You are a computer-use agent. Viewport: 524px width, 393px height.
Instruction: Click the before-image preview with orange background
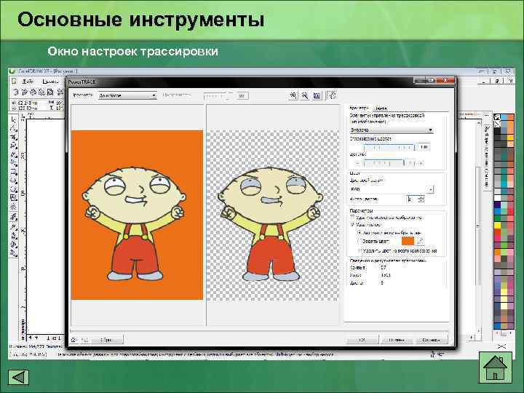pyautogui.click(x=137, y=215)
